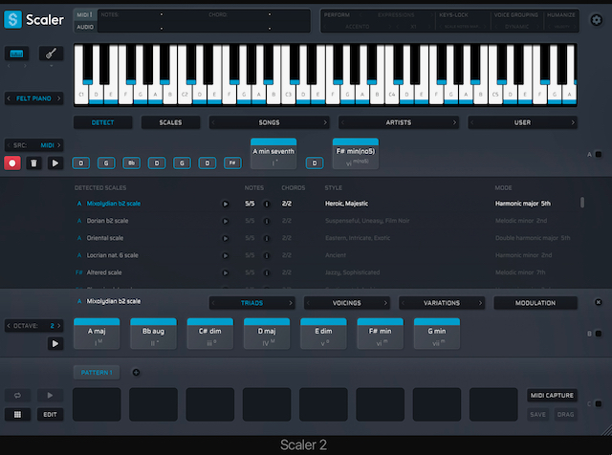Open the VOICINGS dropdown
This screenshot has width=612, height=455.
pyautogui.click(x=346, y=303)
